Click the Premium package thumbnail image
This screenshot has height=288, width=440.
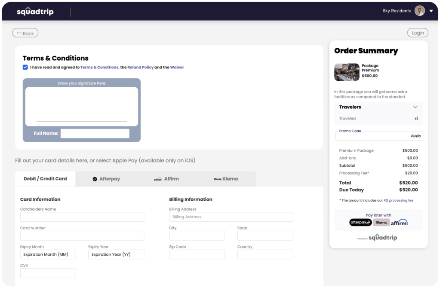[347, 72]
